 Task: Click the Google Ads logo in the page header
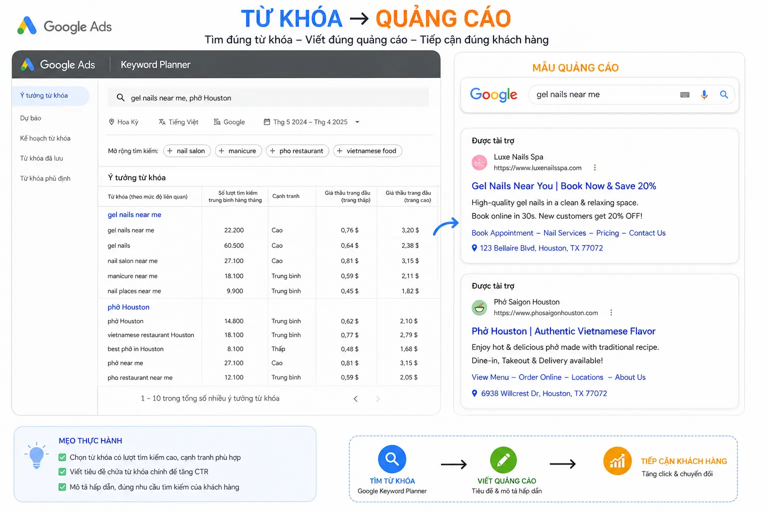[x=64, y=26]
